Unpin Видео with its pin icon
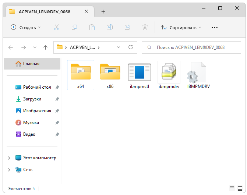The image size is (247, 195). pyautogui.click(x=57, y=134)
